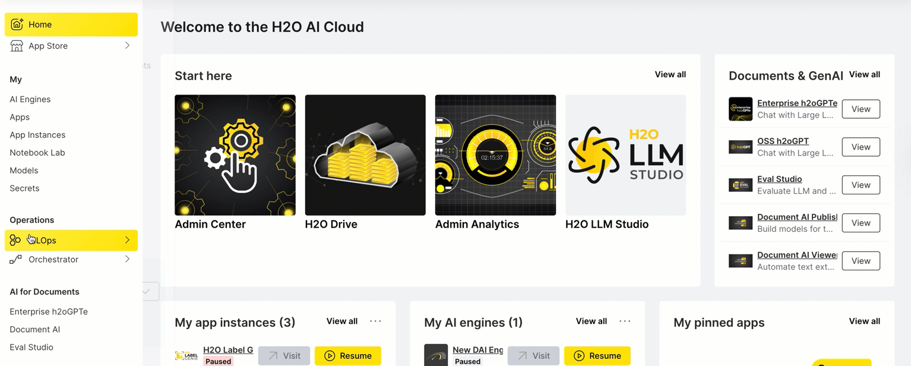Click the Admin Center tile title

tap(210, 224)
